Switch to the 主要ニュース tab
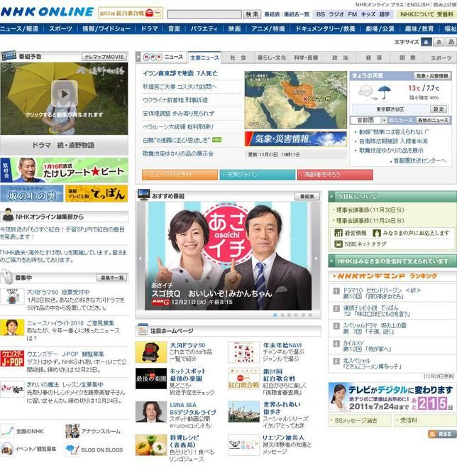This screenshot has height=473, width=457. pos(204,58)
